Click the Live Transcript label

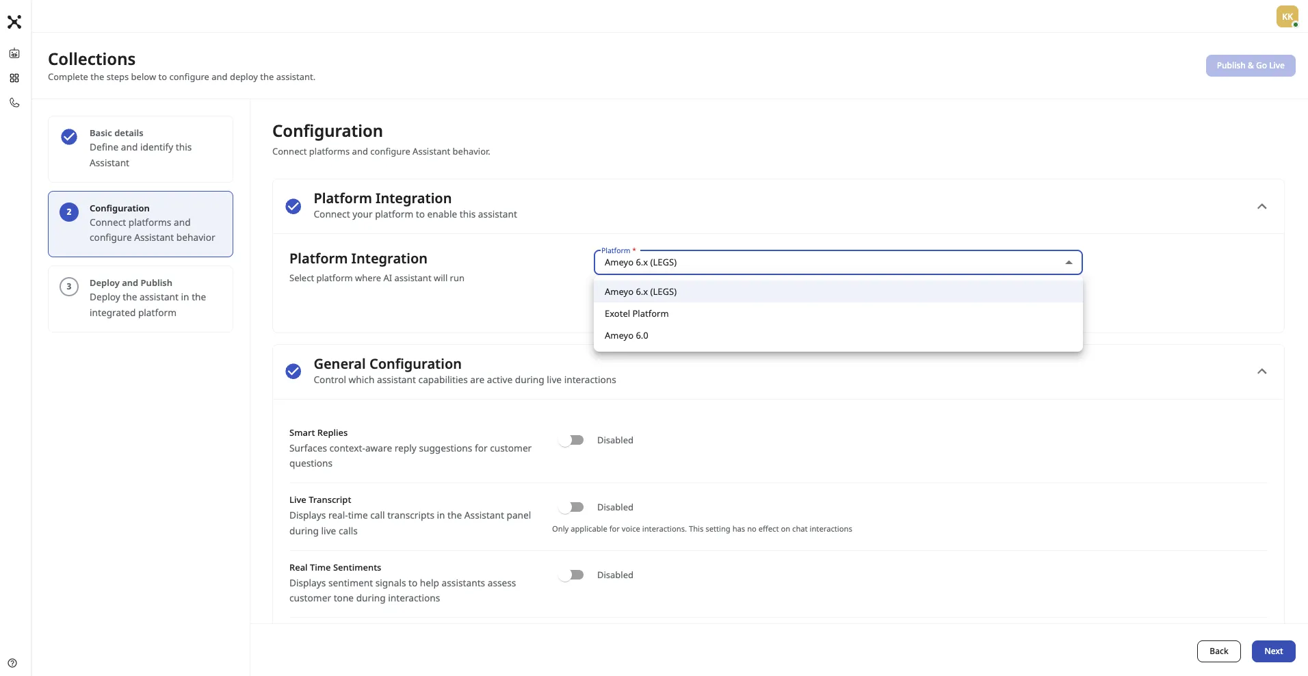[320, 499]
